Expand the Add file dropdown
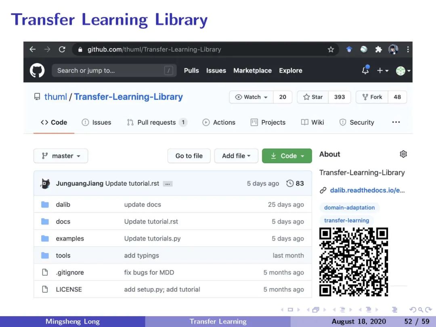436x327 pixels. click(x=236, y=156)
